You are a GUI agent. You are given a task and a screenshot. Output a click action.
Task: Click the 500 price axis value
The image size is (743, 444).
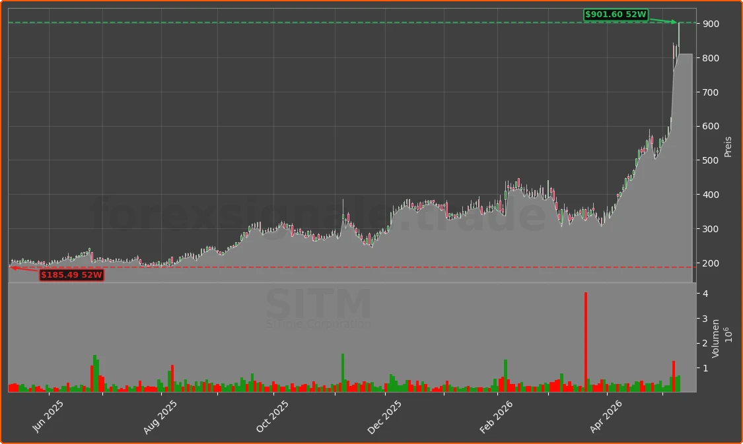pyautogui.click(x=711, y=160)
